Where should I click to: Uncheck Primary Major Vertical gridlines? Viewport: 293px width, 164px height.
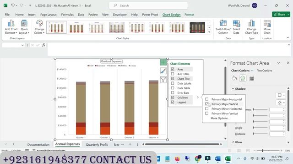click(x=206, y=104)
